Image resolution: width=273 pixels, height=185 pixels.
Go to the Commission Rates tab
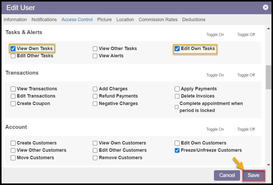coord(158,20)
